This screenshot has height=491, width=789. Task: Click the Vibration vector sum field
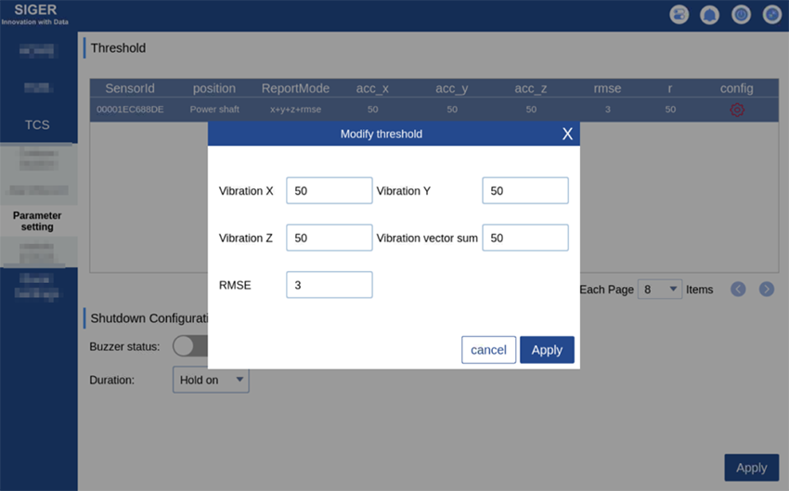click(x=524, y=238)
